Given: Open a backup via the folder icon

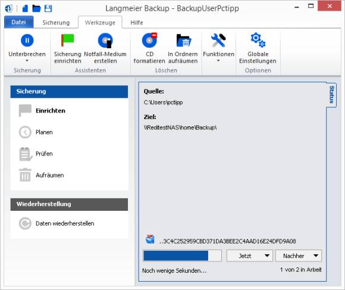Looking at the screenshot, I should pyautogui.click(x=36, y=8).
